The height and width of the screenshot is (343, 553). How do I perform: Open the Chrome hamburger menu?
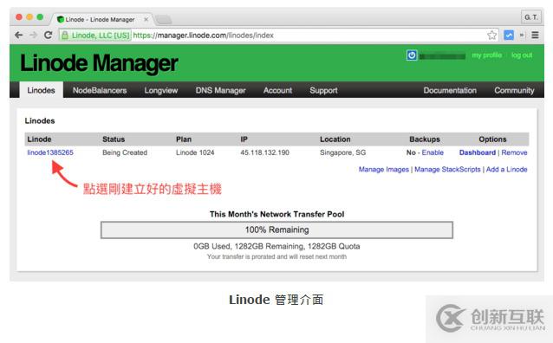coord(535,36)
